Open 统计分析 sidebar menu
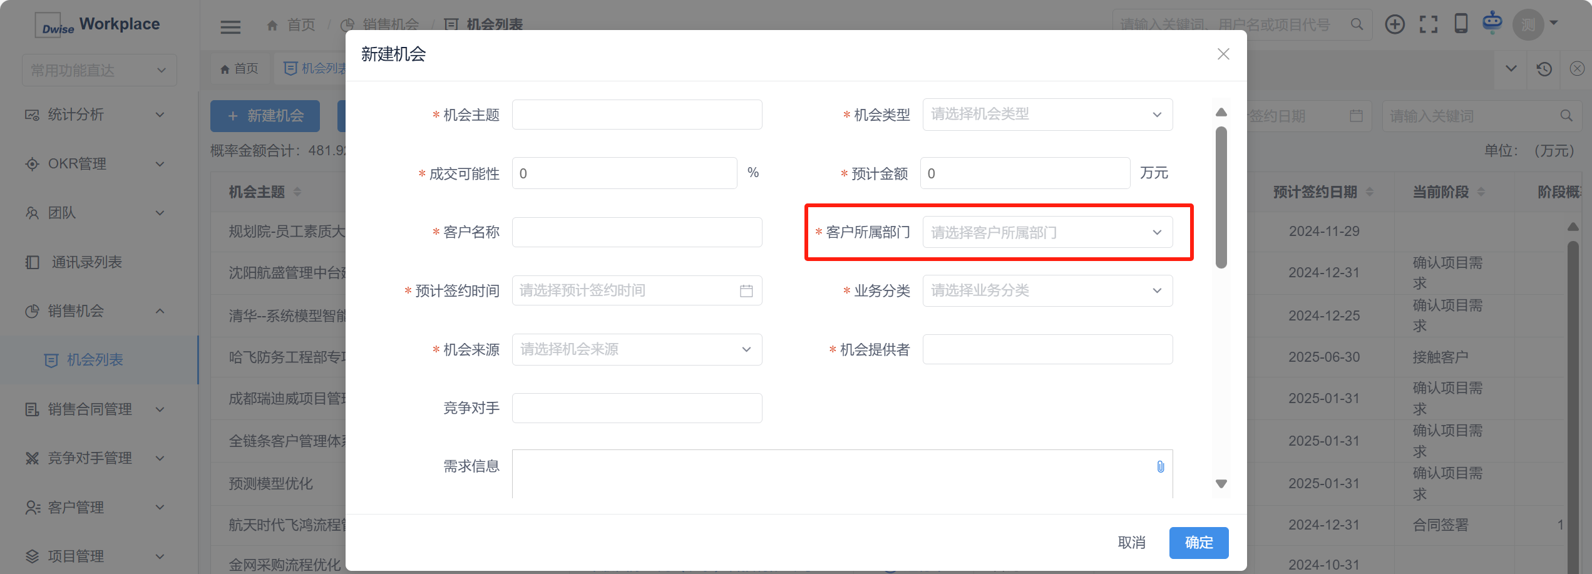 pyautogui.click(x=99, y=115)
